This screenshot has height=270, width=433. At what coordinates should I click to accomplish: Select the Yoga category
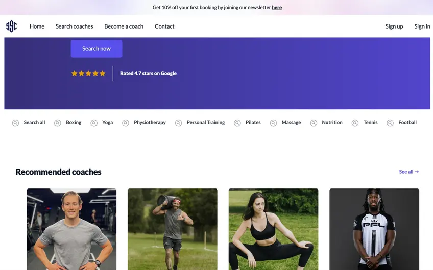[107, 122]
